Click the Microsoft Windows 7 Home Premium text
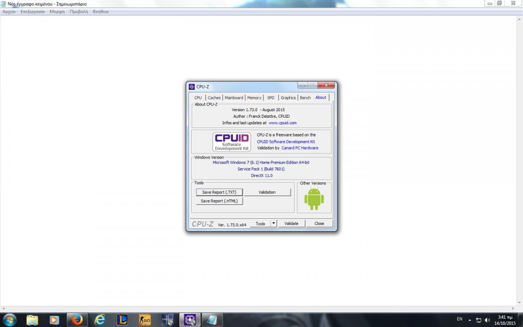Image resolution: width=523 pixels, height=327 pixels. pos(261,162)
